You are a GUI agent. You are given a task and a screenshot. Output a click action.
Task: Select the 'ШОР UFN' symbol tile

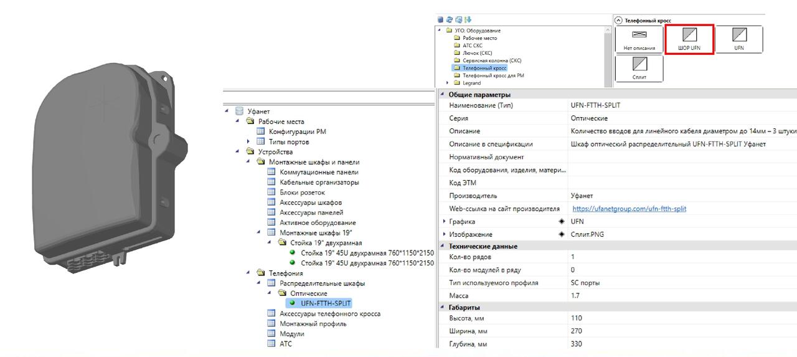689,39
